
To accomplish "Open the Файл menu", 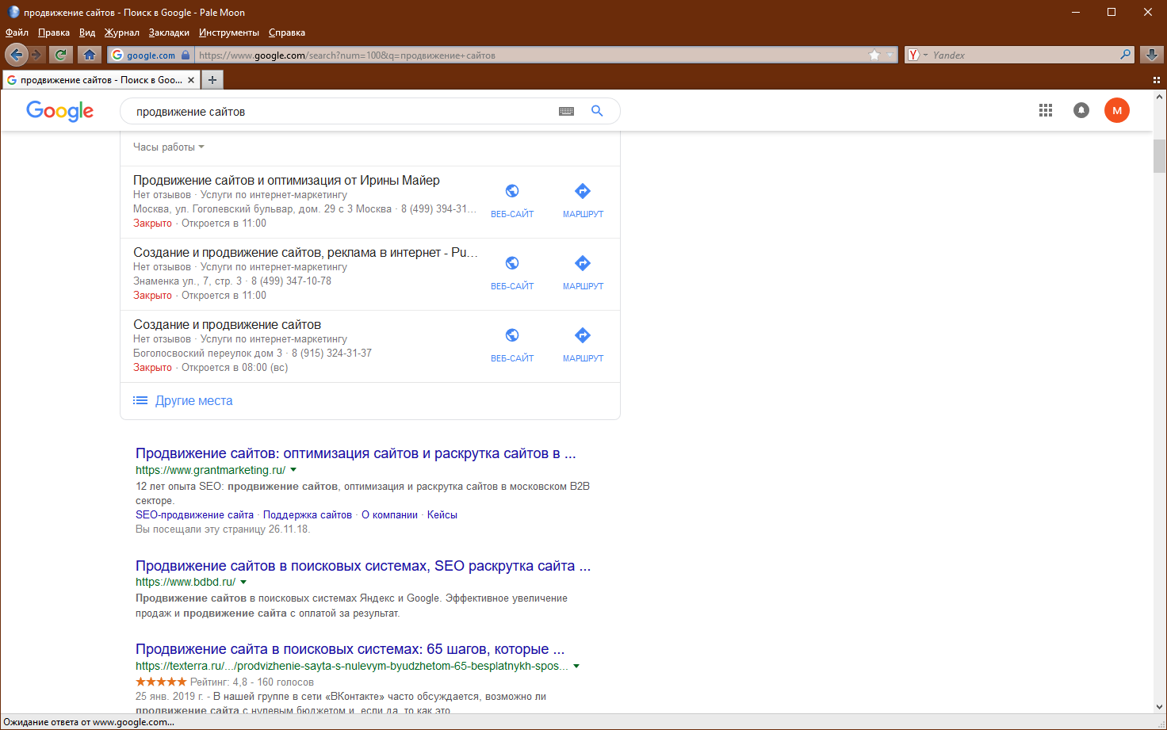I will click(x=17, y=32).
